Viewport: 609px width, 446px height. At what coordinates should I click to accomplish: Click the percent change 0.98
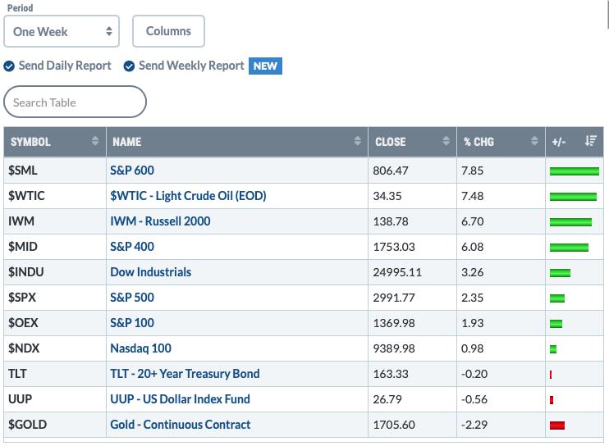click(x=472, y=348)
